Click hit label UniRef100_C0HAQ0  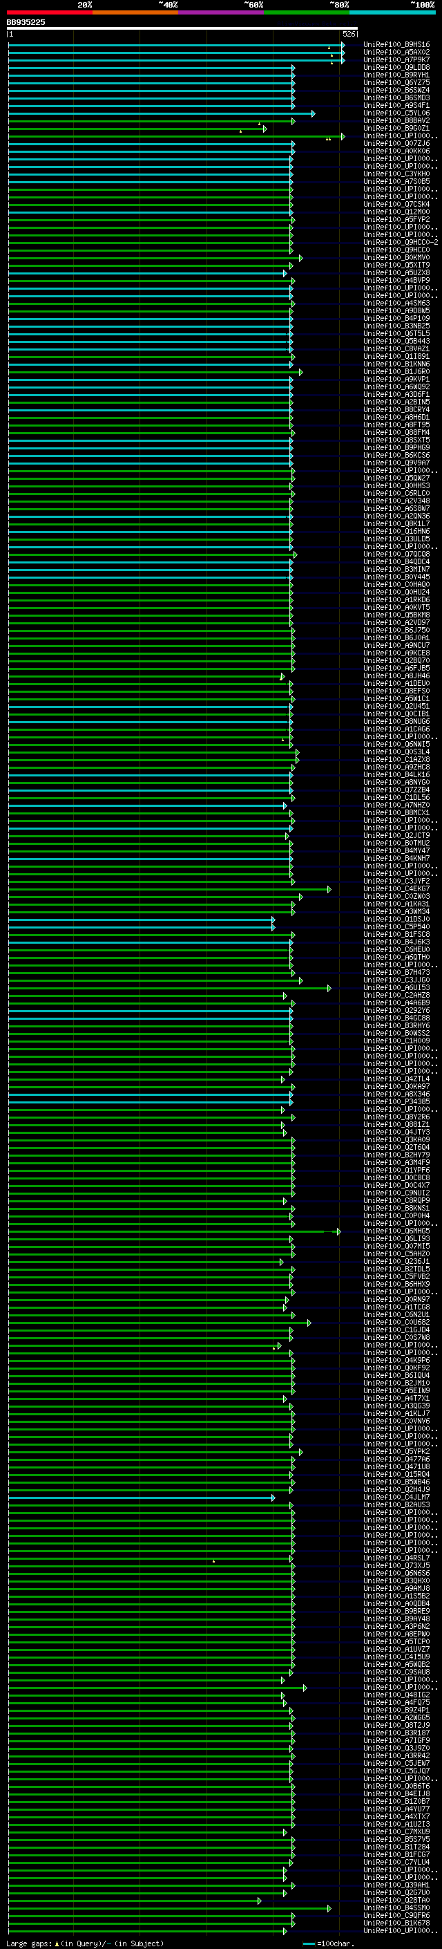[x=396, y=585]
